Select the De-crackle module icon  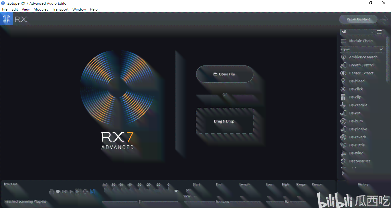point(343,105)
